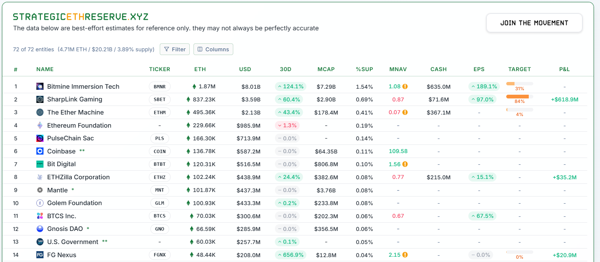Viewport: 600px width, 262px height.
Task: Click the 656.9% 30D change badge for FG Nexus
Action: (291, 255)
